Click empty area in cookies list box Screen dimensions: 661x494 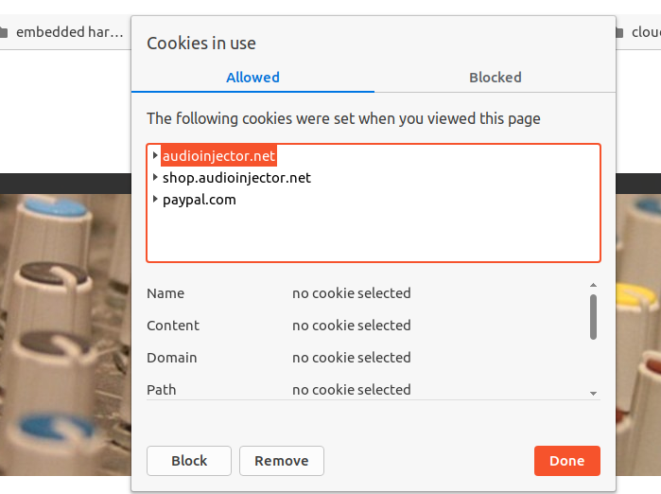374,237
